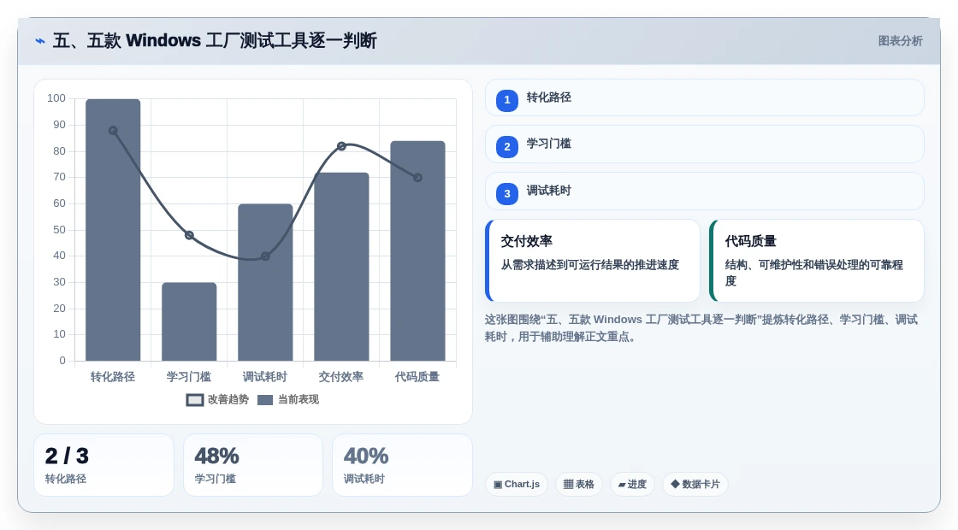Image resolution: width=958 pixels, height=530 pixels.
Task: Click the blue icon beside the title
Action: tap(40, 41)
